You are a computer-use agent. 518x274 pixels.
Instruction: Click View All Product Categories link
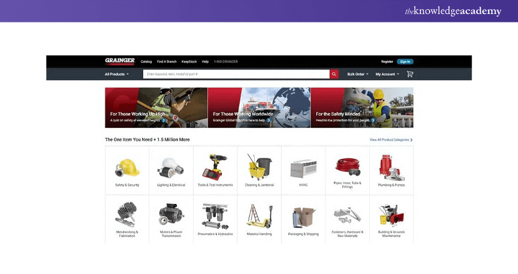pos(391,140)
